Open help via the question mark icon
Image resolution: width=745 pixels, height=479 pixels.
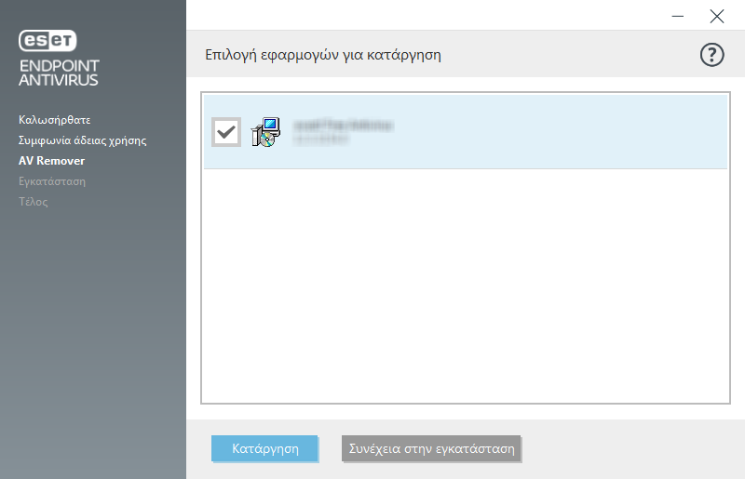point(711,55)
